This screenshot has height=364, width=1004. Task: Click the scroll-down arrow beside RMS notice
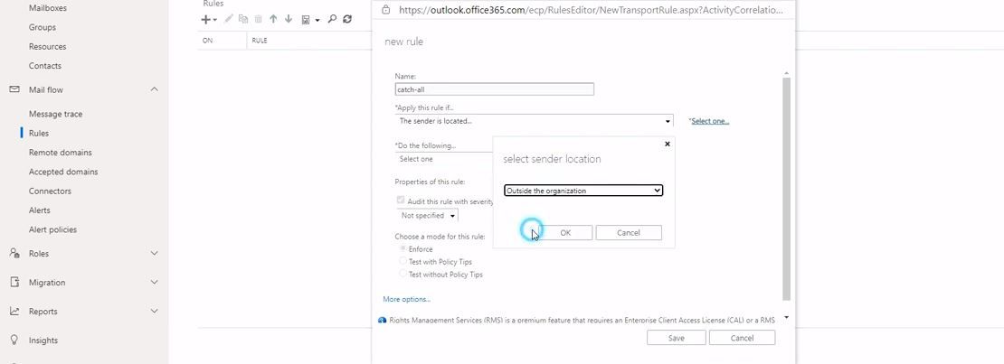click(x=786, y=317)
